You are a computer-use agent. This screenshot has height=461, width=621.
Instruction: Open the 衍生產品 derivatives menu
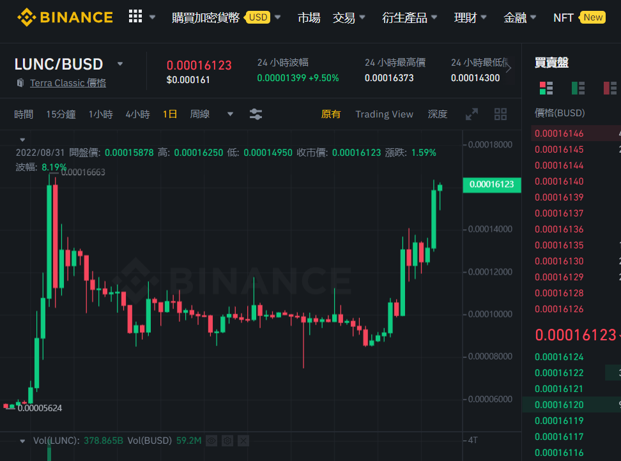(x=410, y=18)
